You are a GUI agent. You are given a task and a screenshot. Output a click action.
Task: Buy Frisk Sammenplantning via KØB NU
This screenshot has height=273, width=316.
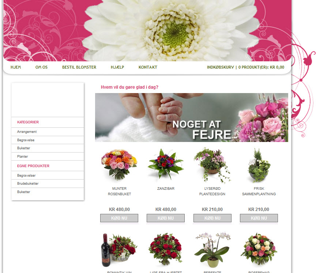pos(259,218)
